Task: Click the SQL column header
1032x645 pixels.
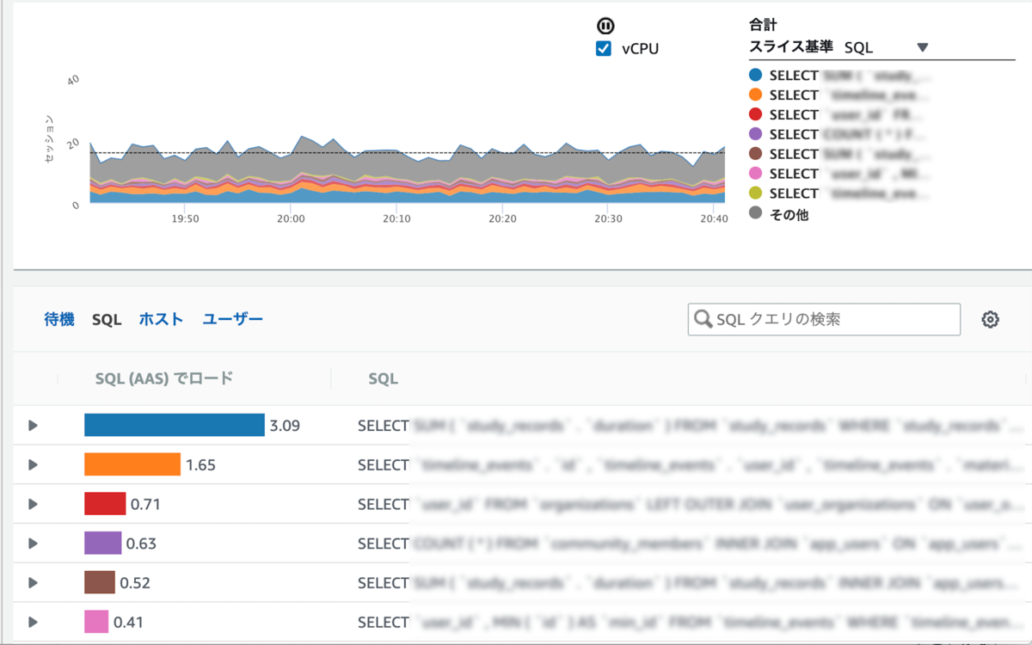Action: pyautogui.click(x=383, y=378)
